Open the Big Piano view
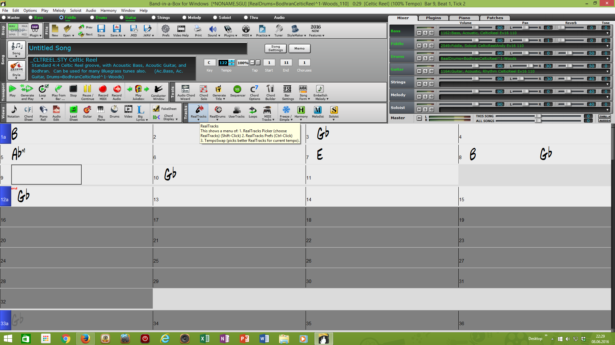Image resolution: width=615 pixels, height=345 pixels. point(101,113)
